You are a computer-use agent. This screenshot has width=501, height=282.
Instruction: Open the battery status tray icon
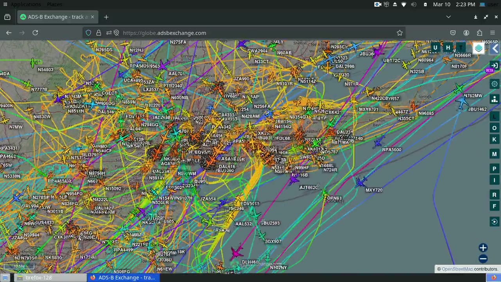click(x=425, y=4)
